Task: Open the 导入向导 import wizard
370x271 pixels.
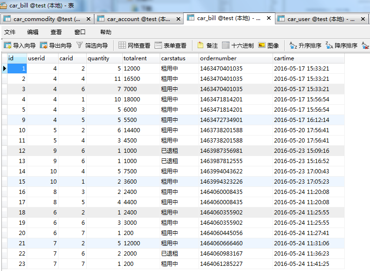Action: click(x=20, y=45)
